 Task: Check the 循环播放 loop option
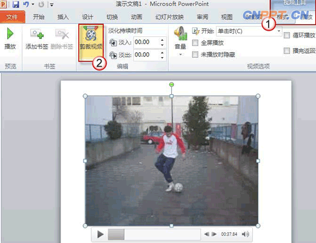[287, 35]
